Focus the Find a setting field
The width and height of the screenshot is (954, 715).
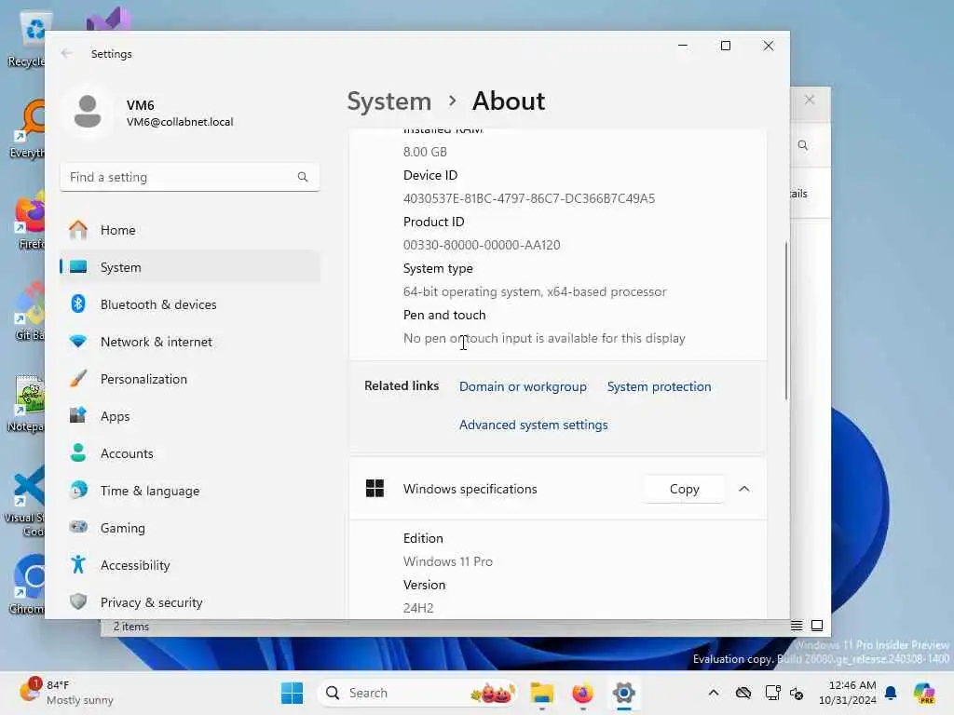(190, 177)
